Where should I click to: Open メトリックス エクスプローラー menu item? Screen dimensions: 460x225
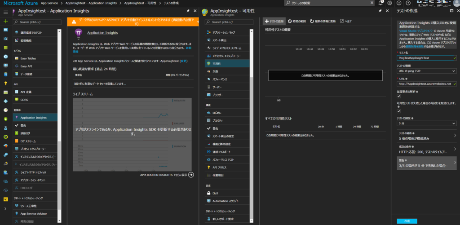pyautogui.click(x=227, y=56)
